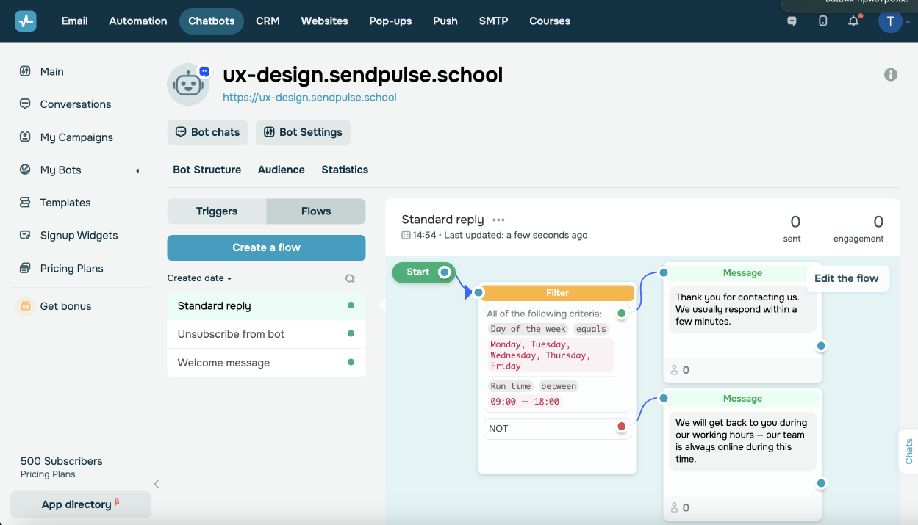Open the Created date sort dropdown

point(199,278)
